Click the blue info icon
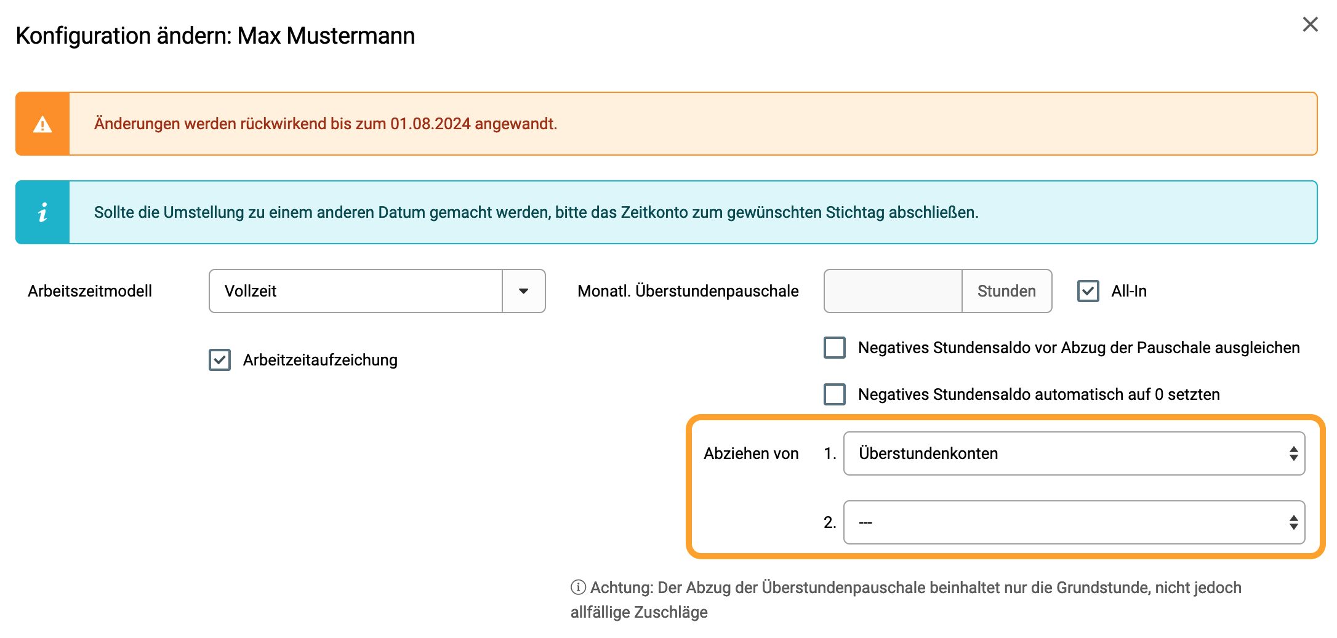Screen dimensions: 1337x638 [42, 213]
